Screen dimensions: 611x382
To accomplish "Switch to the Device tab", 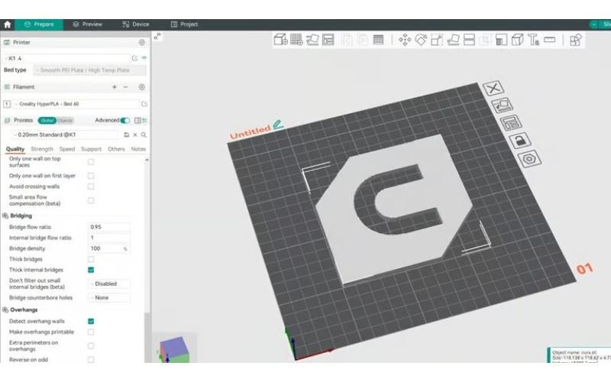I will click(x=136, y=24).
